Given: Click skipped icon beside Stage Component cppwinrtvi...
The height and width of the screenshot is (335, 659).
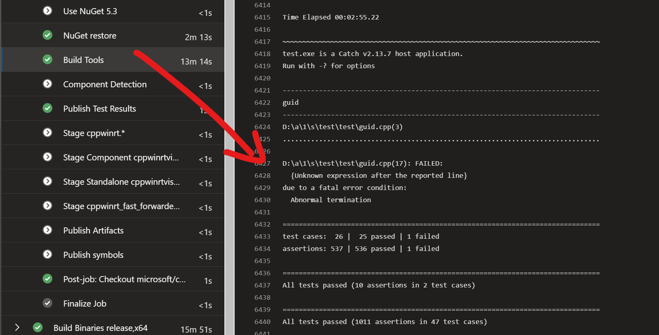Looking at the screenshot, I should (x=47, y=157).
